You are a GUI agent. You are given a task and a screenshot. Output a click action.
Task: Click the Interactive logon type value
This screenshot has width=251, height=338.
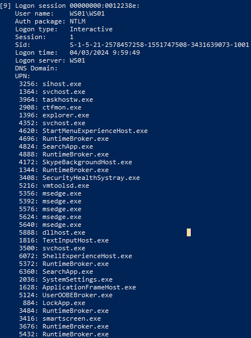coord(91,29)
